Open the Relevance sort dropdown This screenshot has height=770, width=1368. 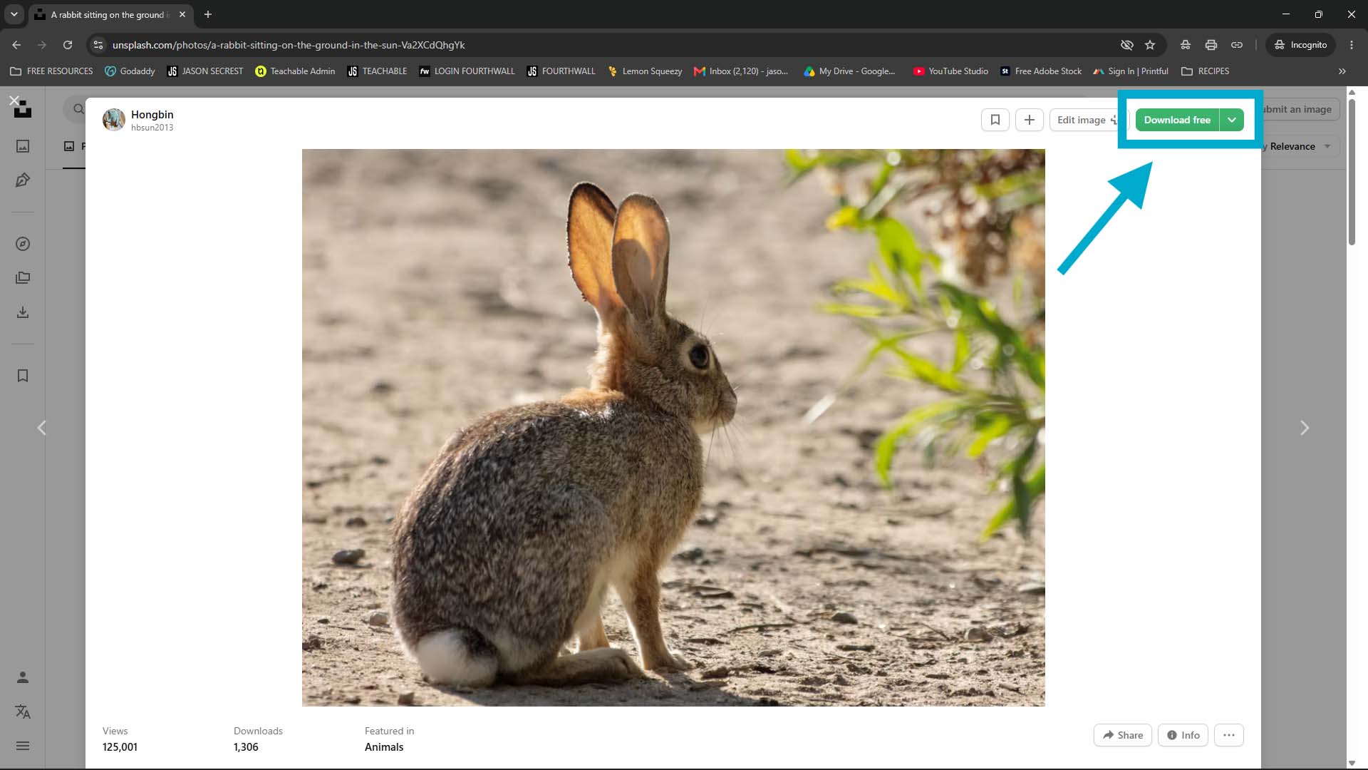point(1297,146)
